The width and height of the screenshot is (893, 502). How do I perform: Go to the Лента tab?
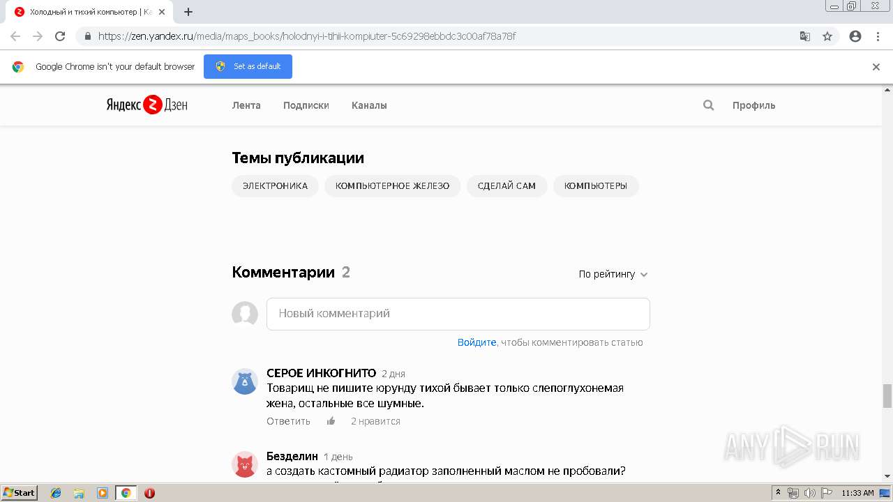[x=246, y=105]
